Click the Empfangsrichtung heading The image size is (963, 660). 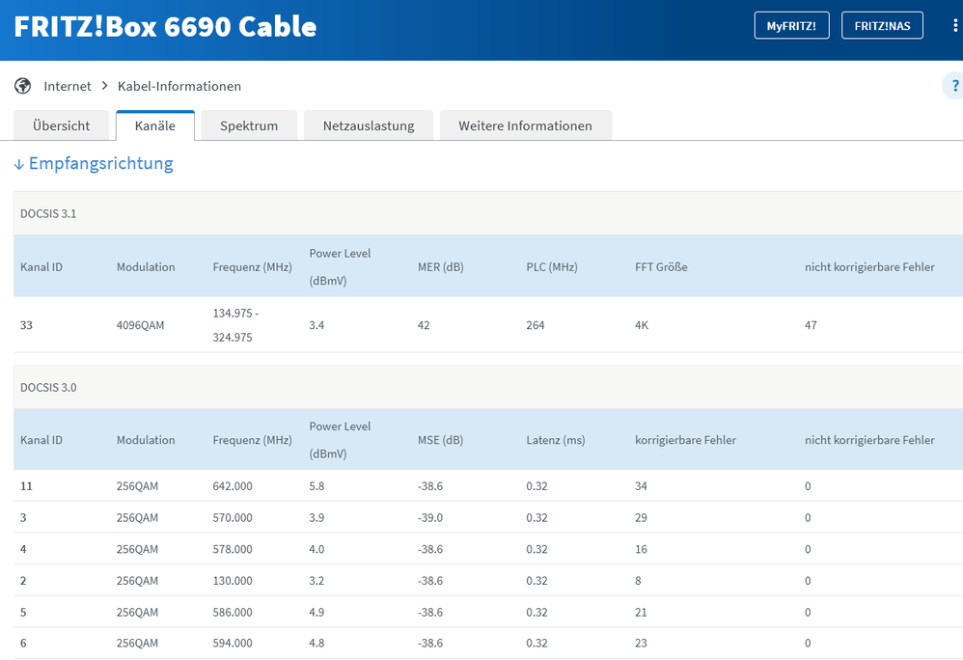pyautogui.click(x=100, y=164)
